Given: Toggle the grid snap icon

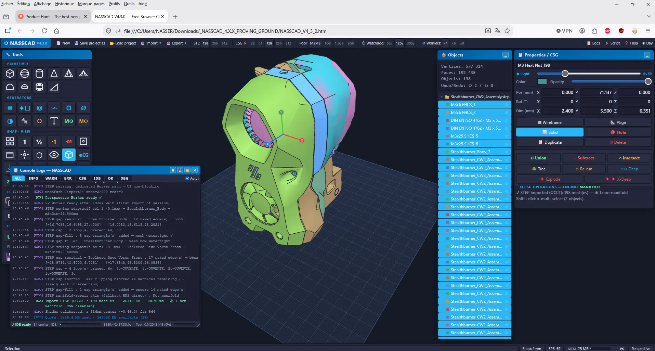Looking at the screenshot, I should (10, 142).
